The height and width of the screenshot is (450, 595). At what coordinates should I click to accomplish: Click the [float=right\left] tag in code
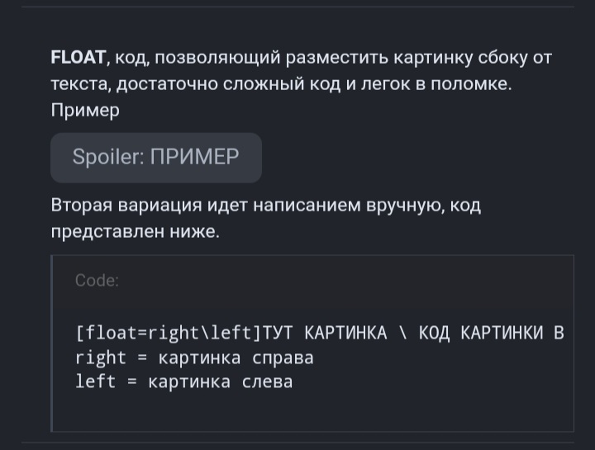coord(168,334)
